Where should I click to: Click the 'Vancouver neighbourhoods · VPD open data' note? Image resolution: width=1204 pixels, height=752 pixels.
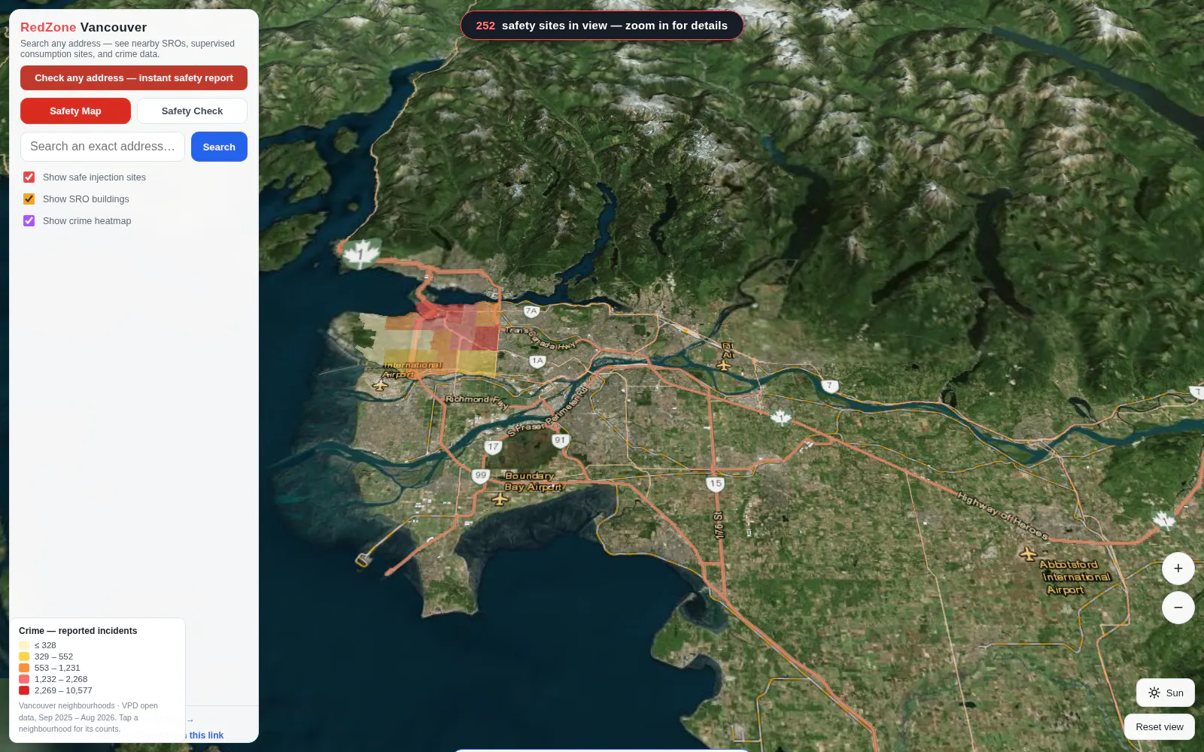coord(88,717)
